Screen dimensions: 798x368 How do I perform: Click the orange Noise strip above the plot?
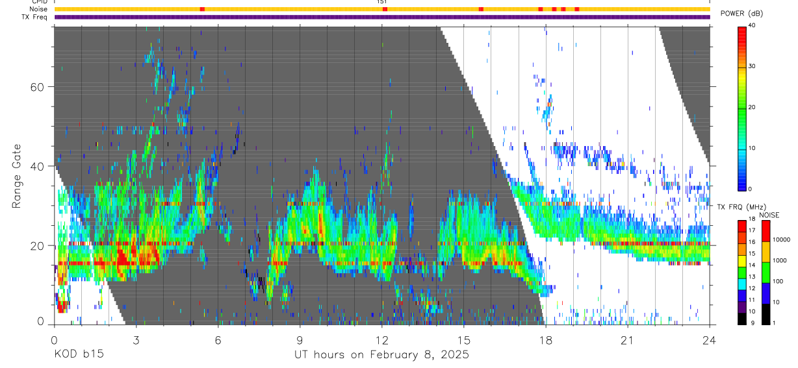click(382, 9)
